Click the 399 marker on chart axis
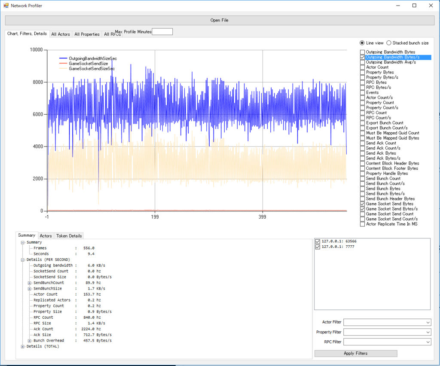The image size is (440, 366). point(263,217)
